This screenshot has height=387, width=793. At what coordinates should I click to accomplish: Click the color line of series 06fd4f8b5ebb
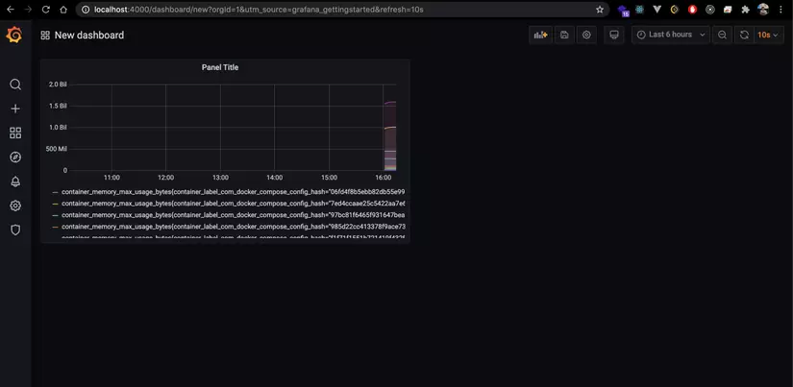point(55,192)
